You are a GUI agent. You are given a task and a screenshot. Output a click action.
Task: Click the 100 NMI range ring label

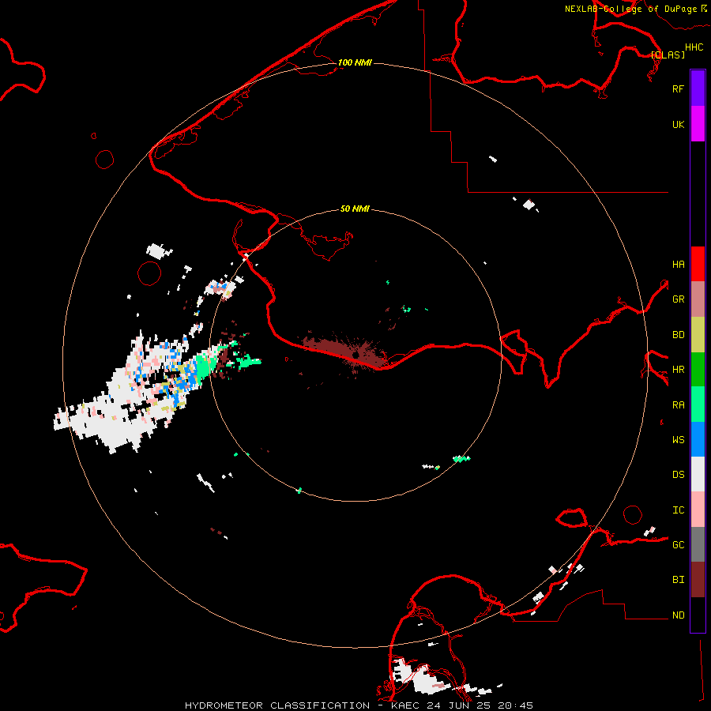(x=355, y=62)
